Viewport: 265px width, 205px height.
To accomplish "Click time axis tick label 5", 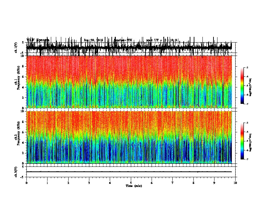I will tap(131, 183).
